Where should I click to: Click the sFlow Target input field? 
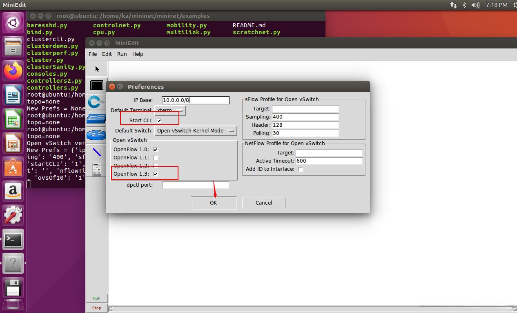(x=305, y=109)
